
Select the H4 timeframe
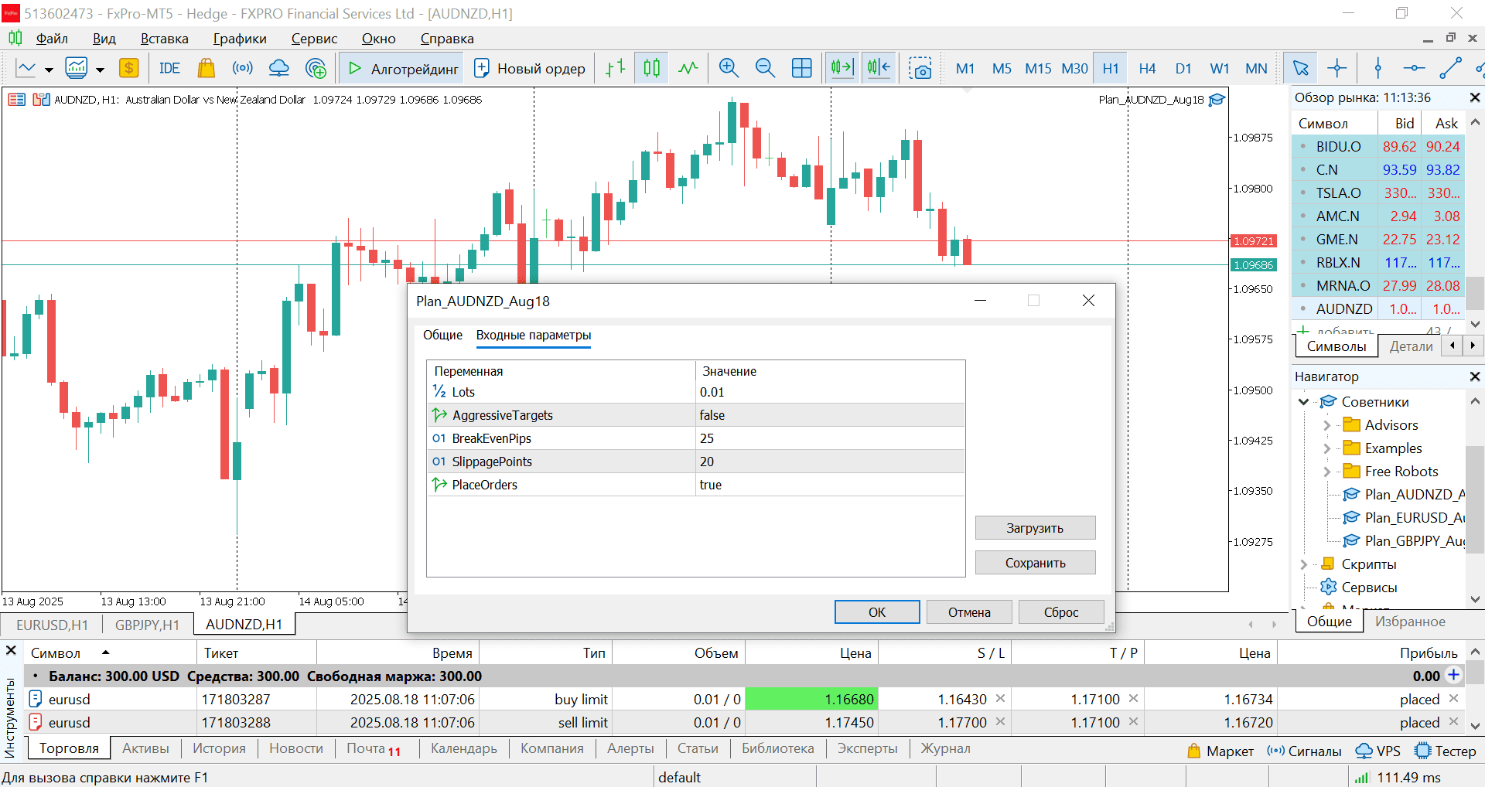(x=1147, y=68)
